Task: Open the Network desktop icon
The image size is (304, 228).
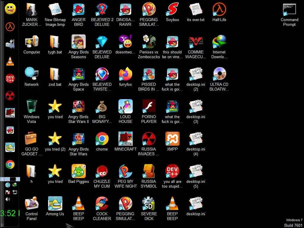Action: coord(31,77)
